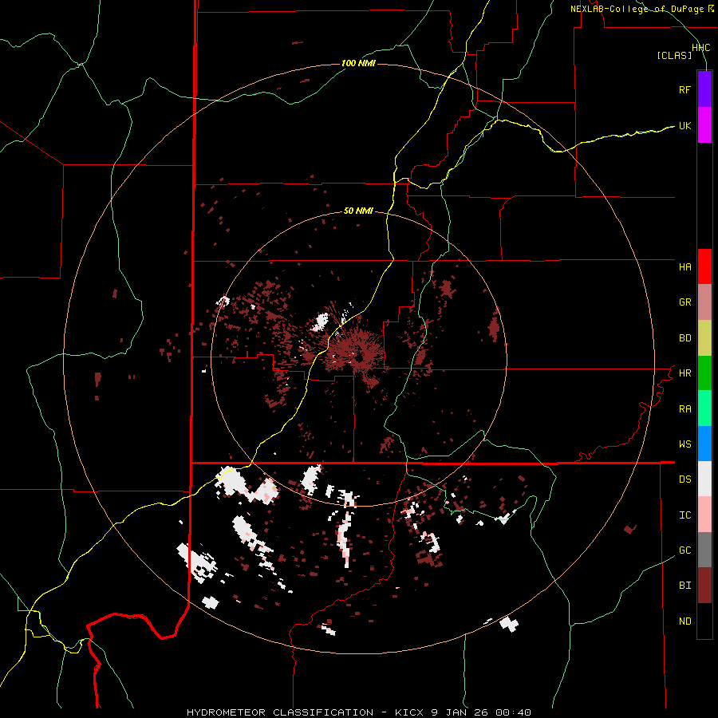Viewport: 718px width, 718px height.
Task: Click the HA red legend swatch
Action: [x=704, y=266]
